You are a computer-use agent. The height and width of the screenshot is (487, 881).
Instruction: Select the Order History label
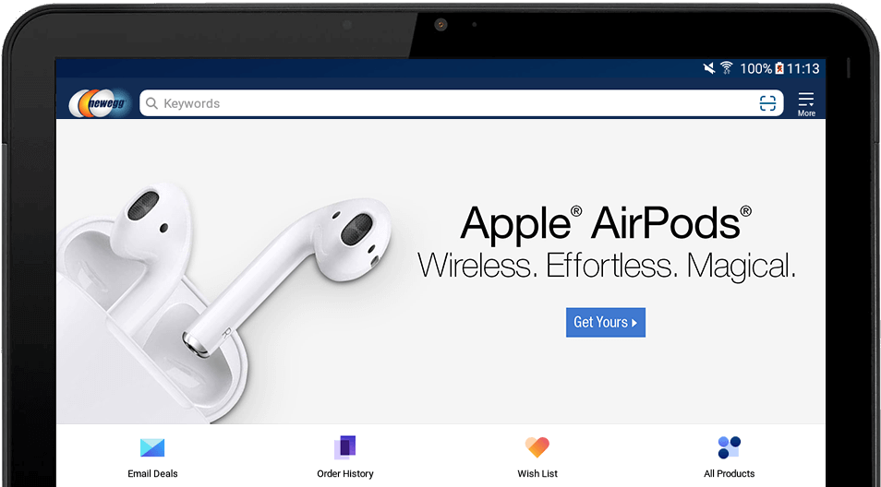345,473
